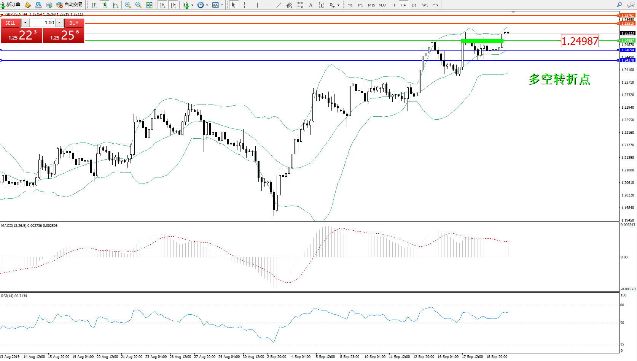637x361 pixels.
Task: Click the zoom in magnifier icon
Action: (128, 5)
